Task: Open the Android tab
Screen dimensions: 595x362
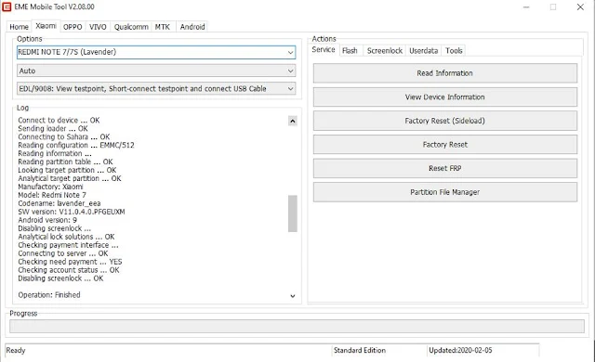Action: click(x=192, y=27)
